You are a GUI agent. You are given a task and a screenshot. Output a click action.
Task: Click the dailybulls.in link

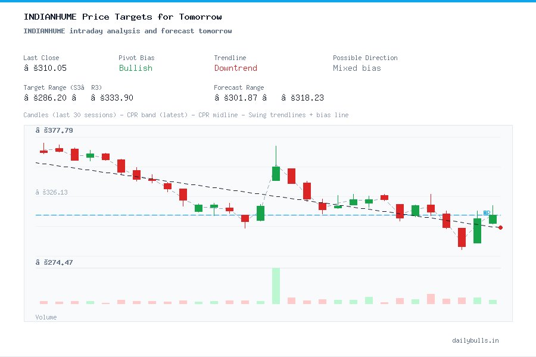coord(475,340)
